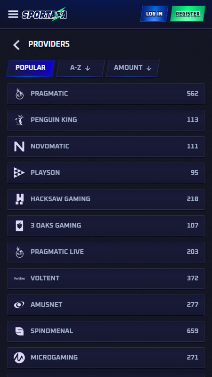Click the 3 Oaks Gaming logo icon
Screen dimensions: 212x377
19,226
